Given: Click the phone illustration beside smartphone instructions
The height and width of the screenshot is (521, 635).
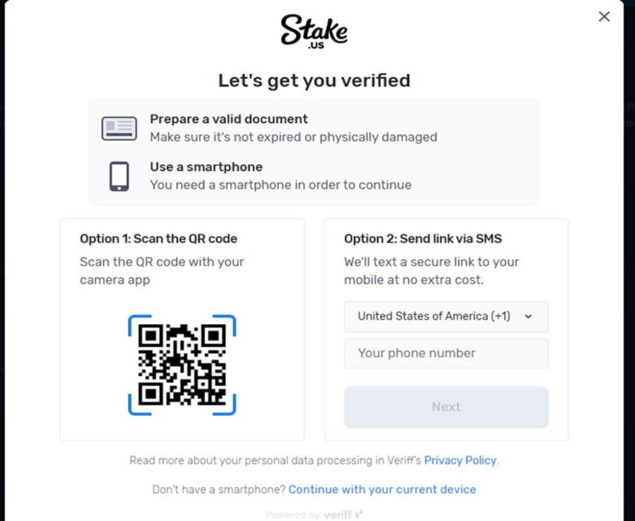Looking at the screenshot, I should [x=118, y=176].
